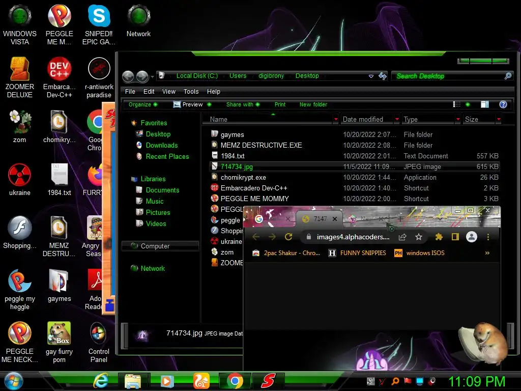Open the Control Panel desktop icon
Image resolution: width=521 pixels, height=391 pixels.
pos(99,342)
